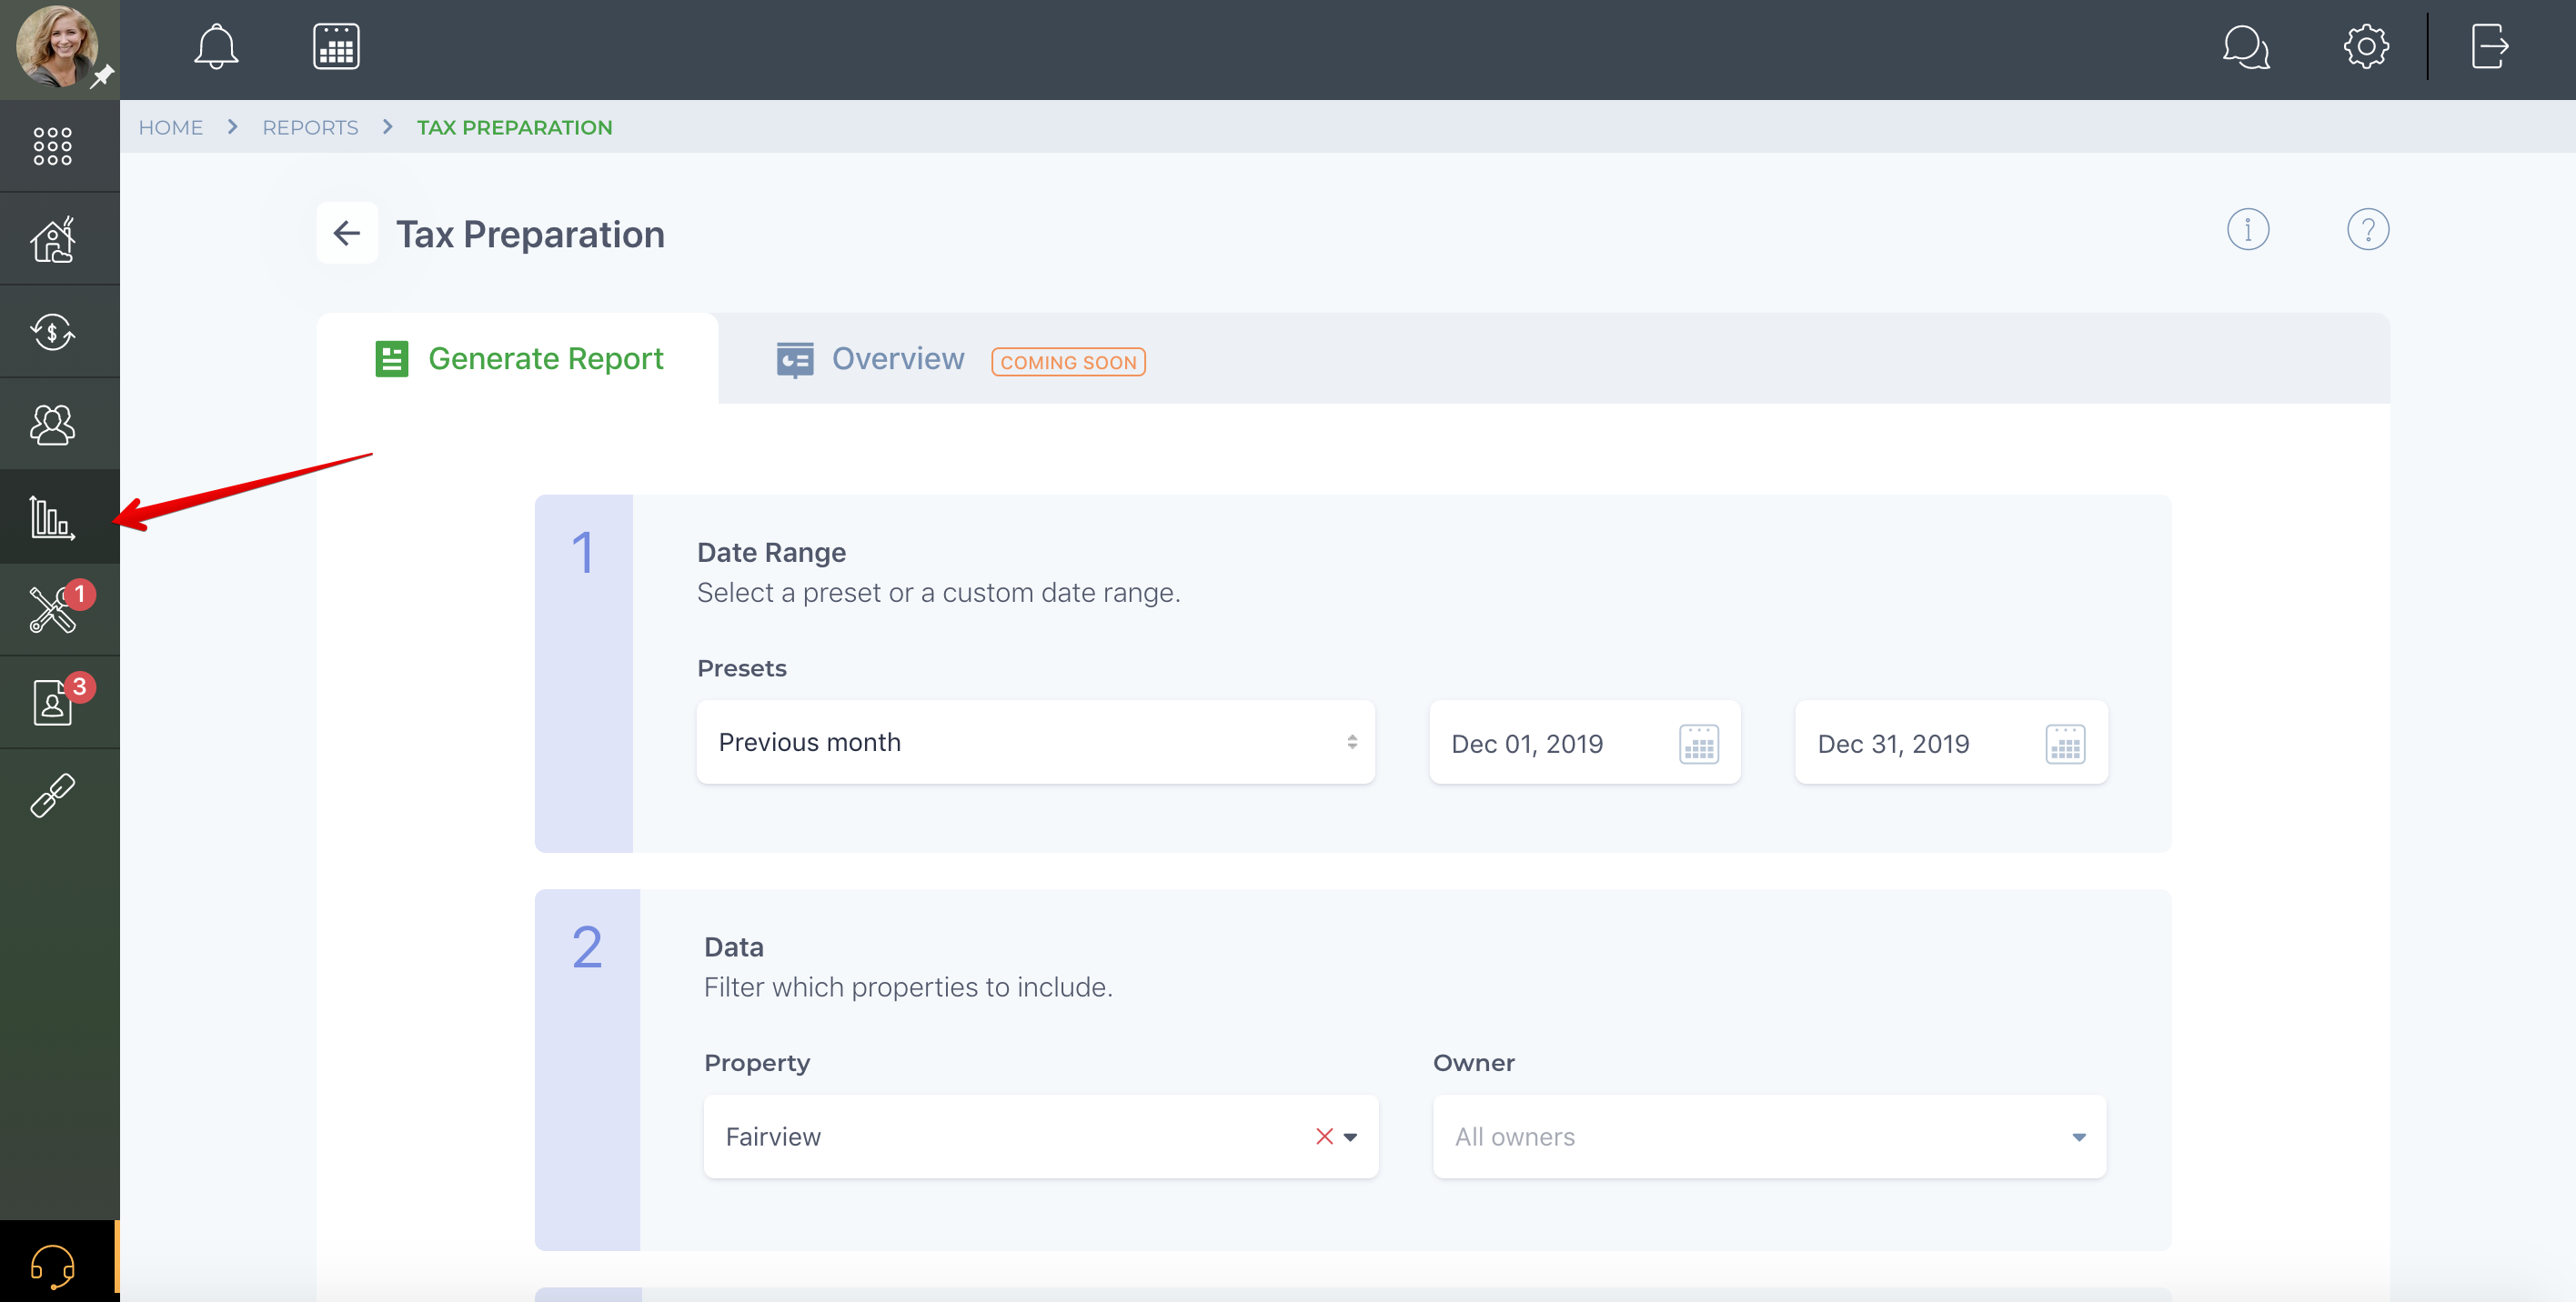Open the dashboard grid menu icon
Screen dimensions: 2576x1302
tap(52, 145)
